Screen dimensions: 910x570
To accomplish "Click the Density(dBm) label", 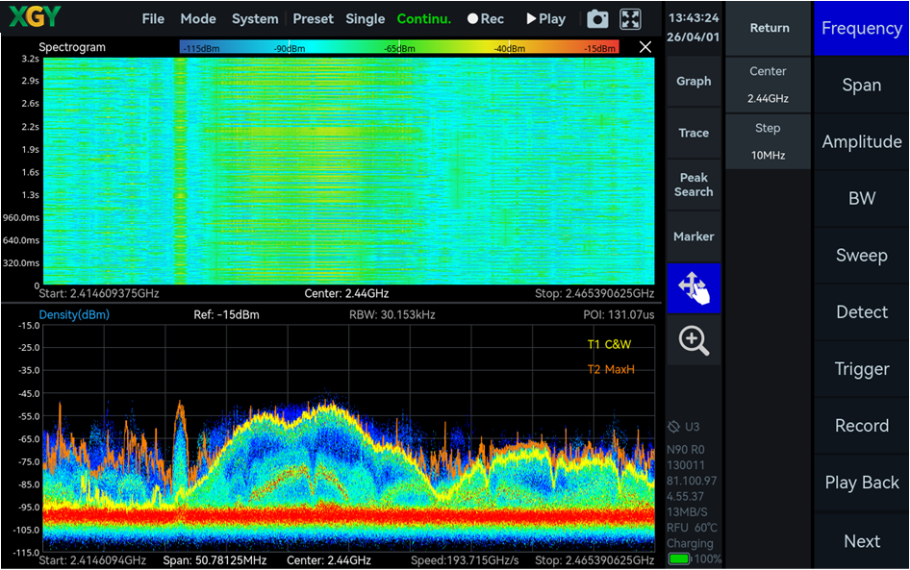I will [74, 315].
